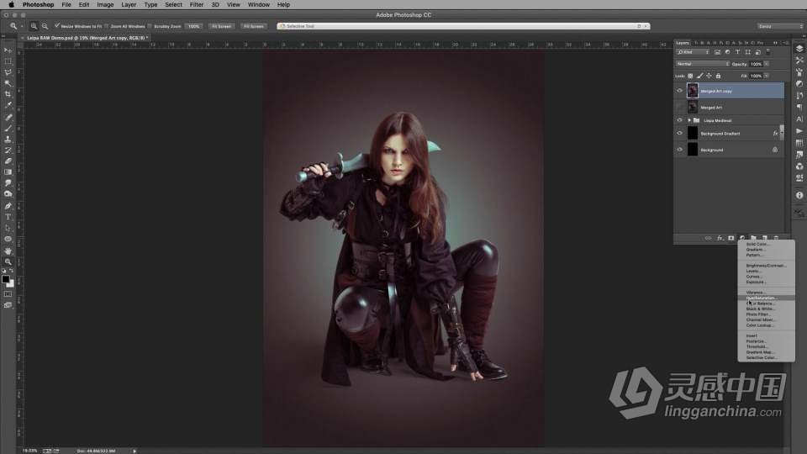807x454 pixels.
Task: Open the Layers panel options menu
Action: tap(785, 43)
